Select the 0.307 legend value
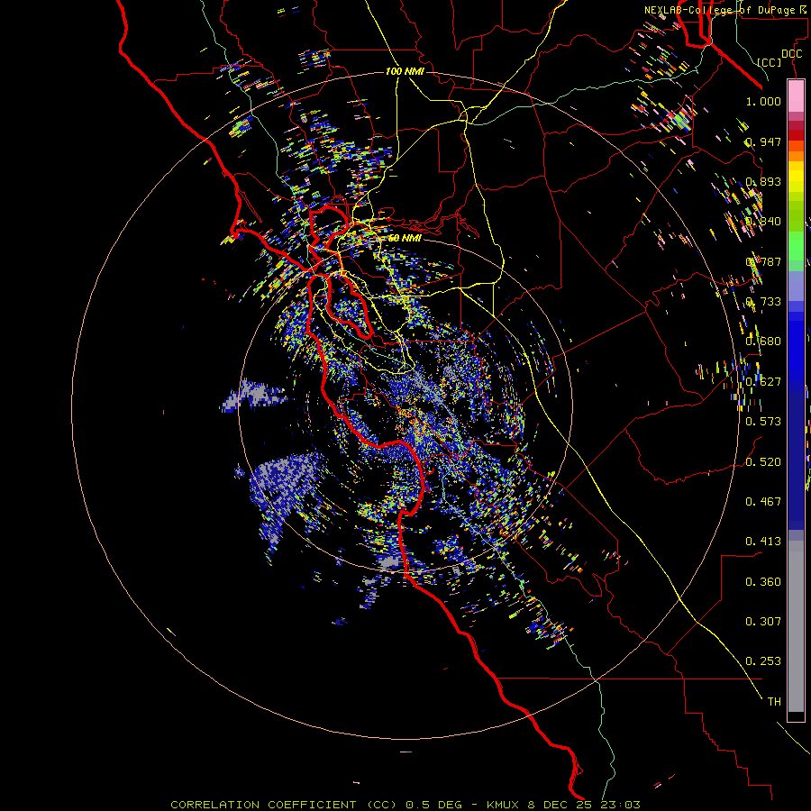The height and width of the screenshot is (811, 811). [x=763, y=622]
